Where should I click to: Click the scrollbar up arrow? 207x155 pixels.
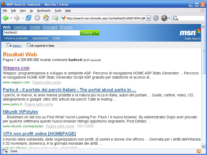203,26
